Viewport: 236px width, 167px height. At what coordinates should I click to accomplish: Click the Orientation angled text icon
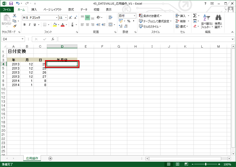[x=98, y=18]
